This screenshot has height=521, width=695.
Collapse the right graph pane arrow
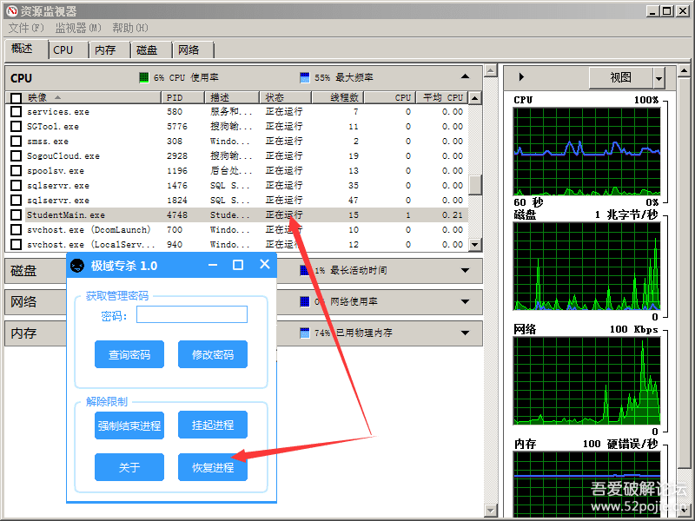520,77
